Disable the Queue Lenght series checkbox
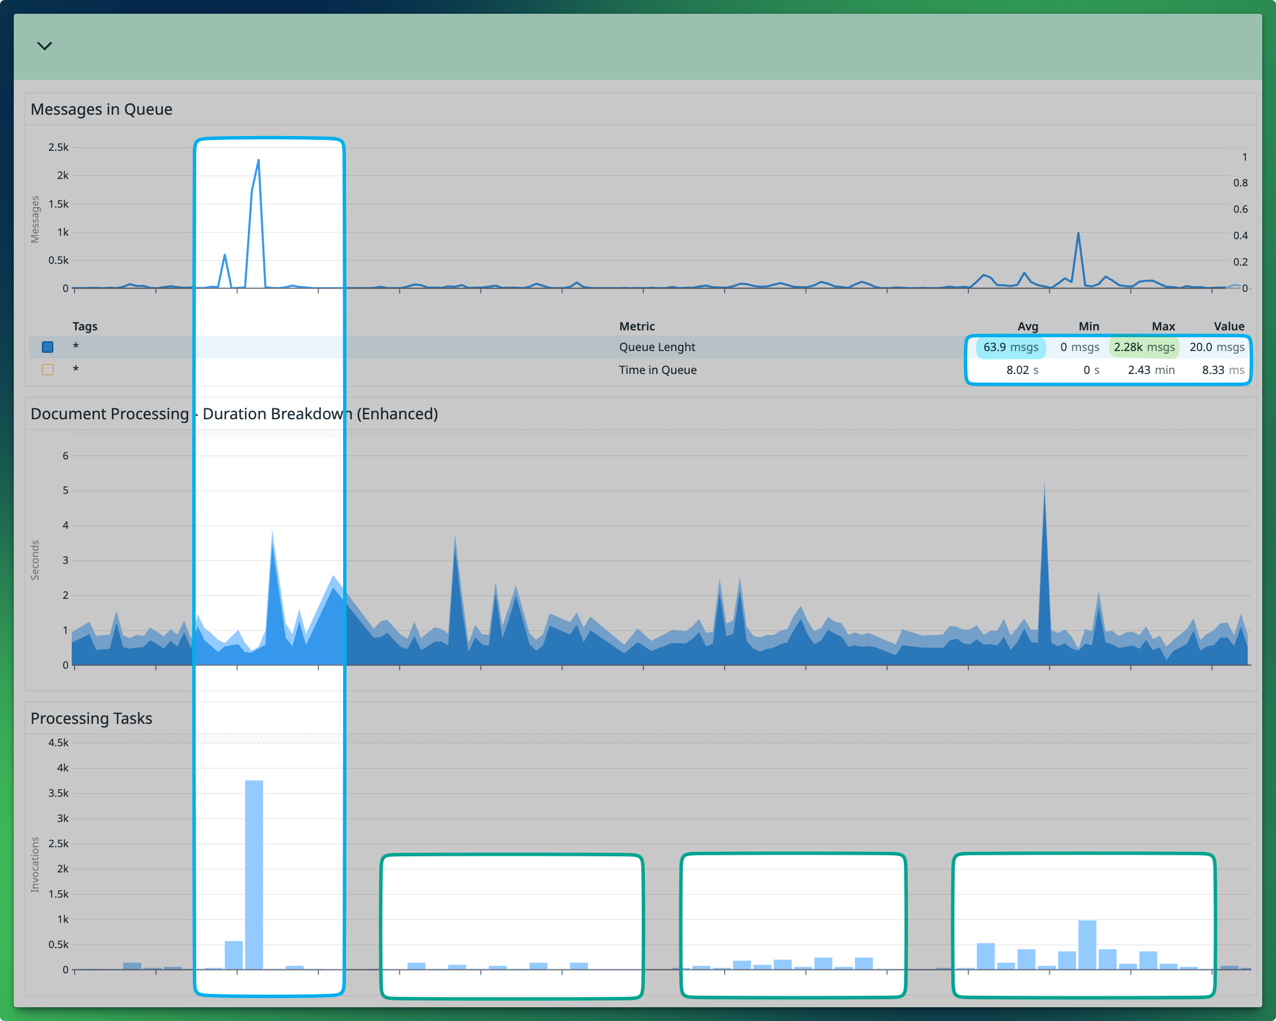This screenshot has width=1276, height=1021. click(48, 346)
